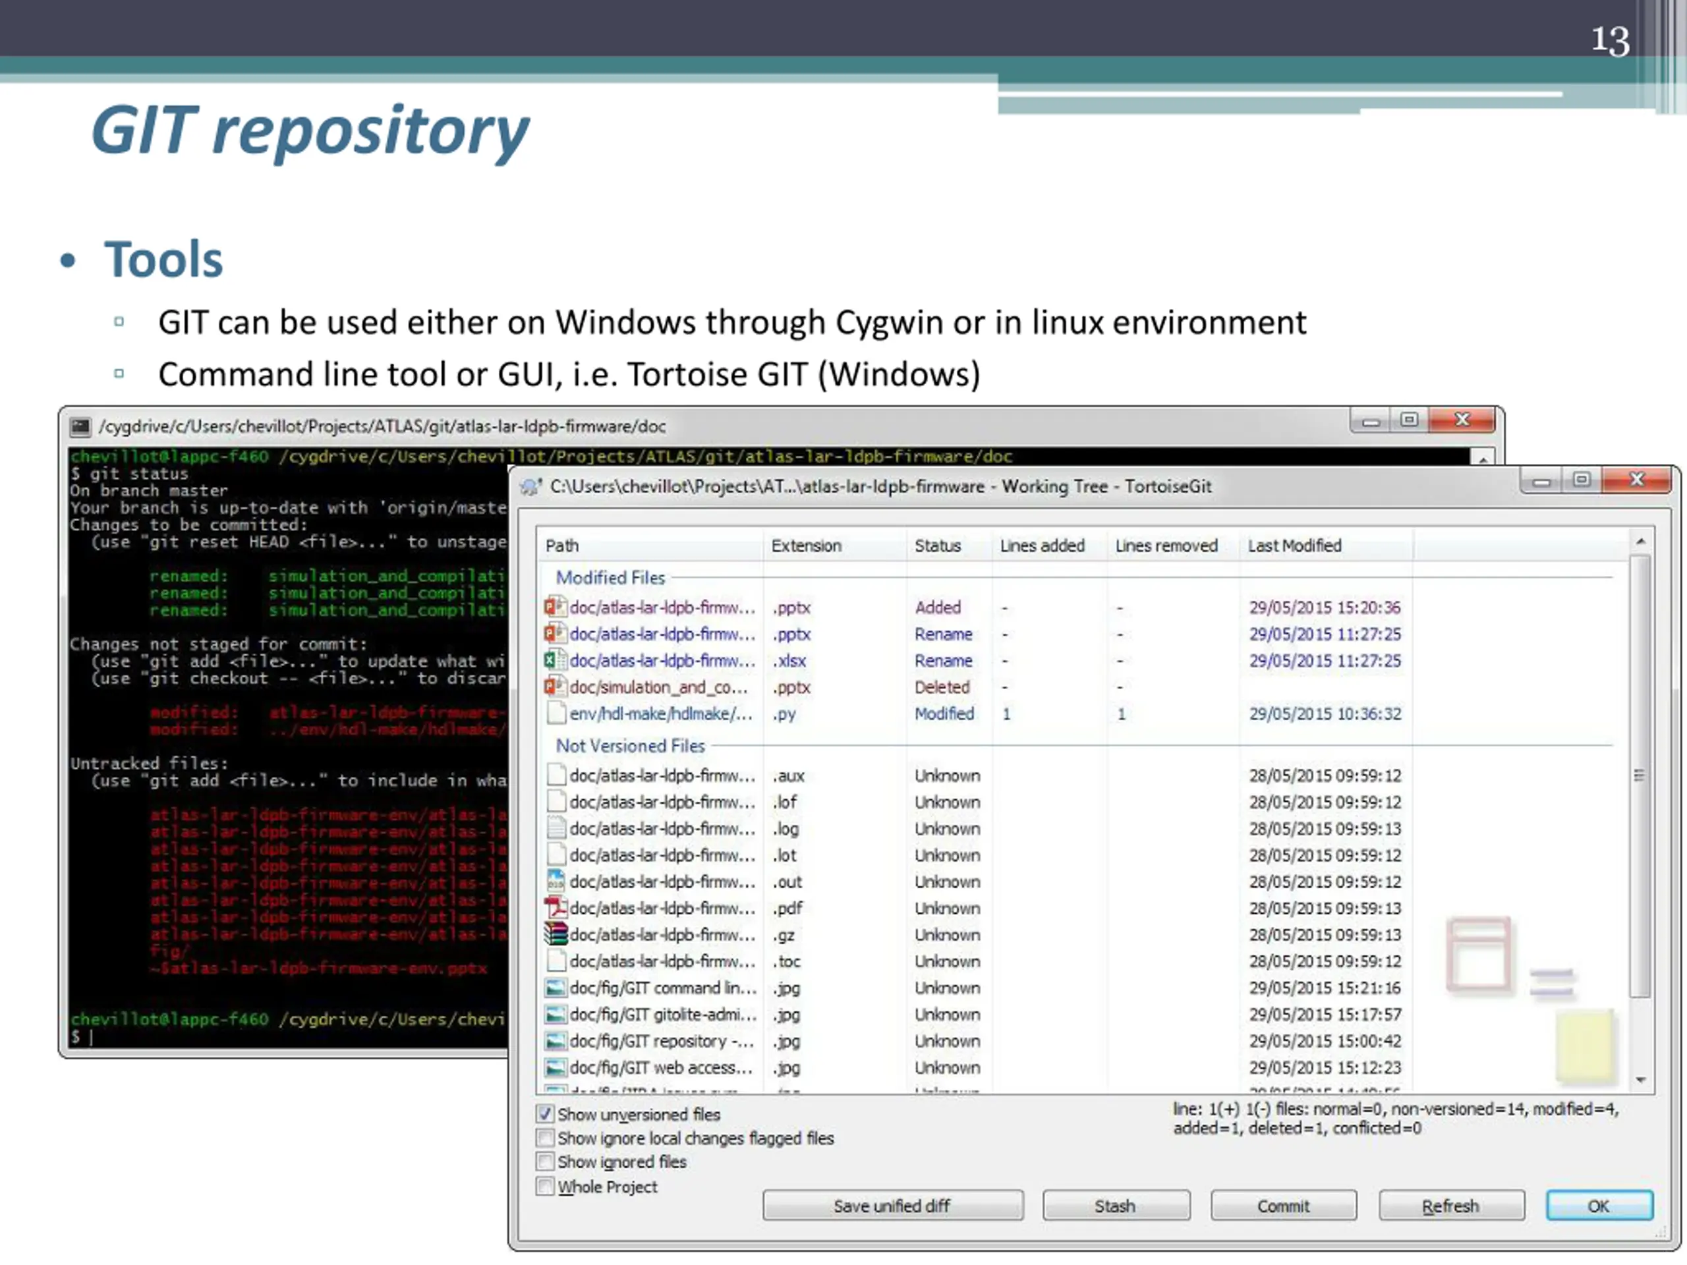The width and height of the screenshot is (1687, 1265).
Task: Collapse the Modified Files group
Action: pos(610,578)
